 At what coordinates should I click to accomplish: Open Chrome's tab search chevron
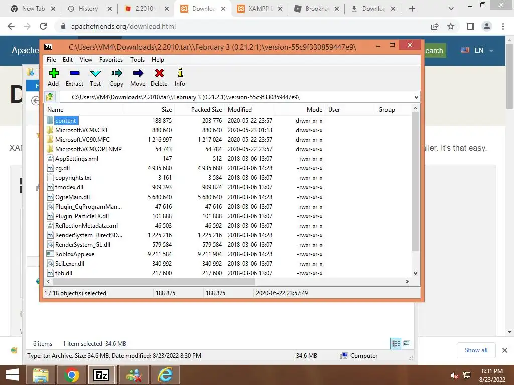[451, 9]
